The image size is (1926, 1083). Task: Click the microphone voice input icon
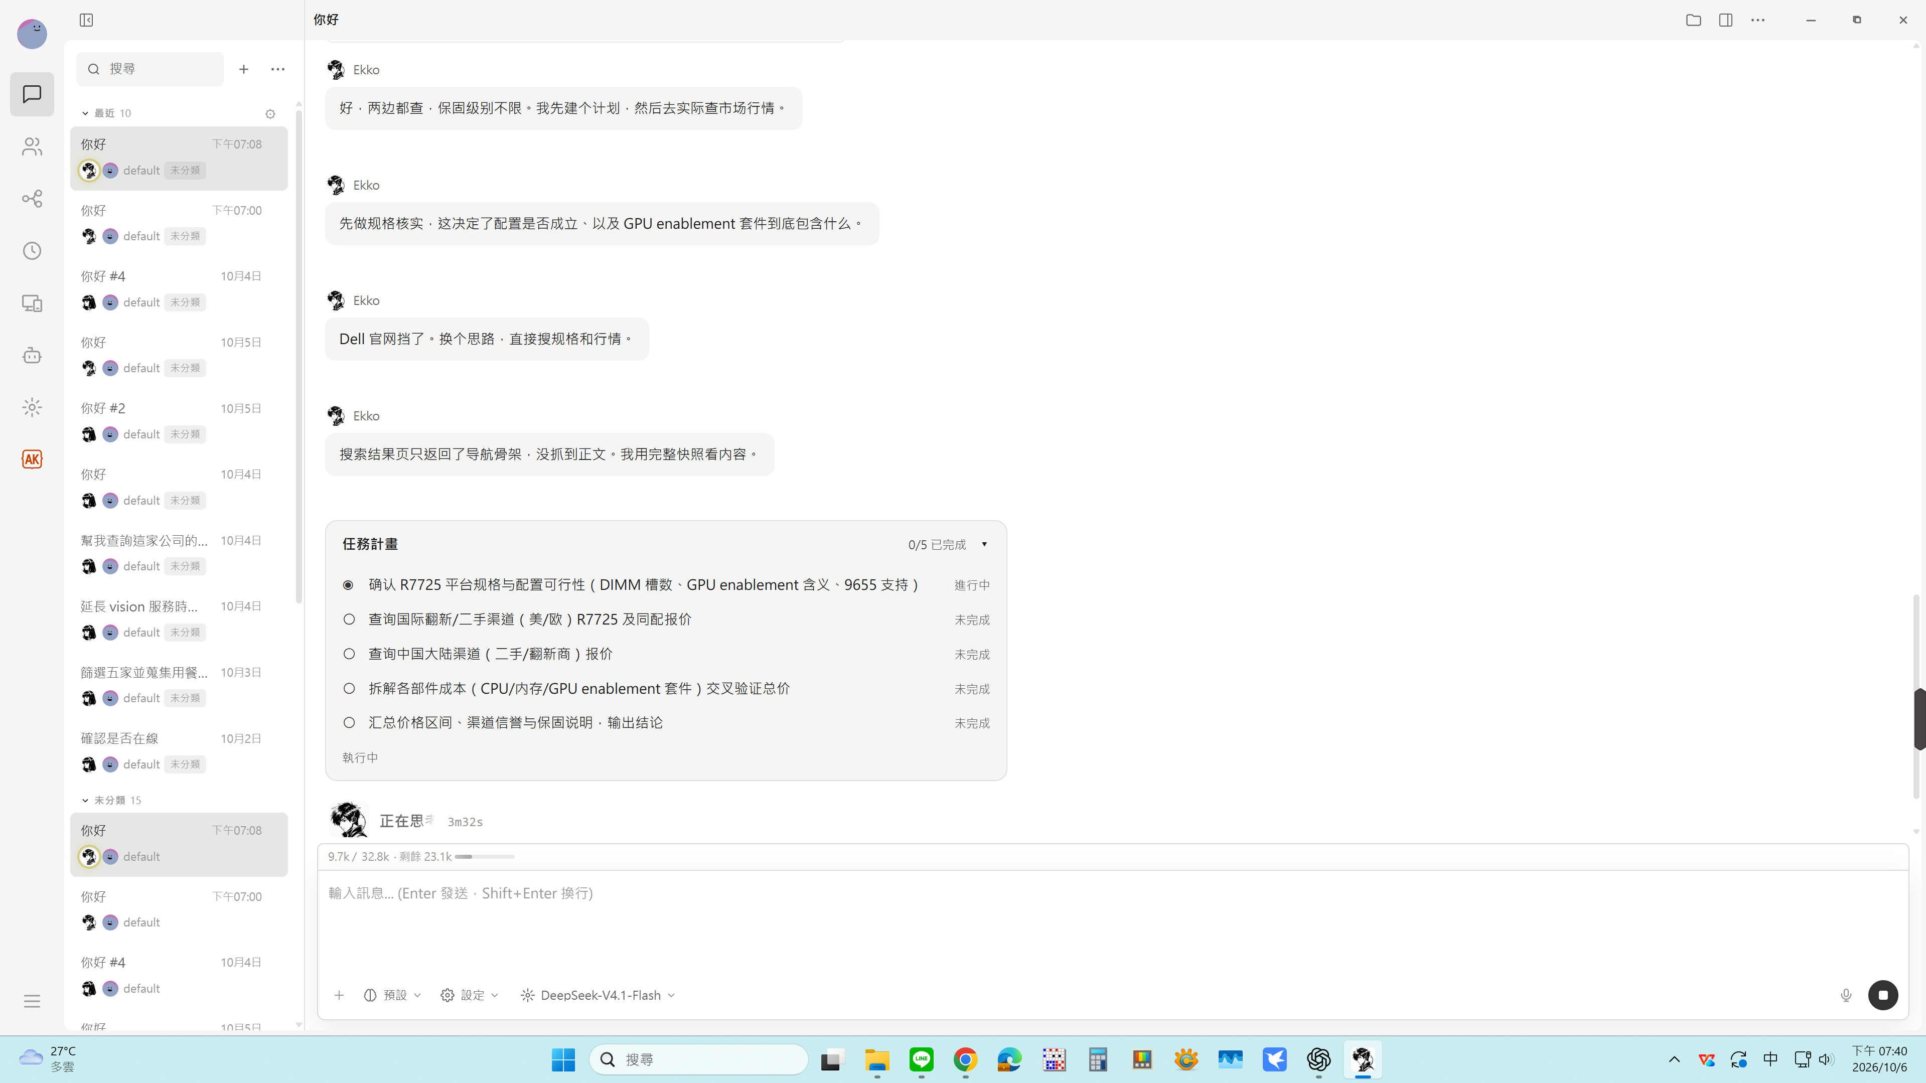1846,995
